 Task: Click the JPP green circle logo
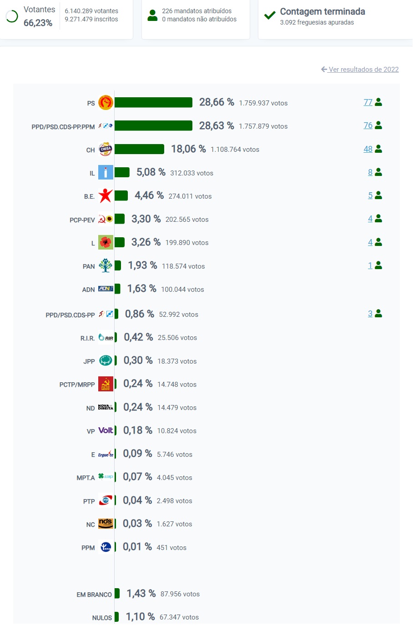[x=106, y=361]
